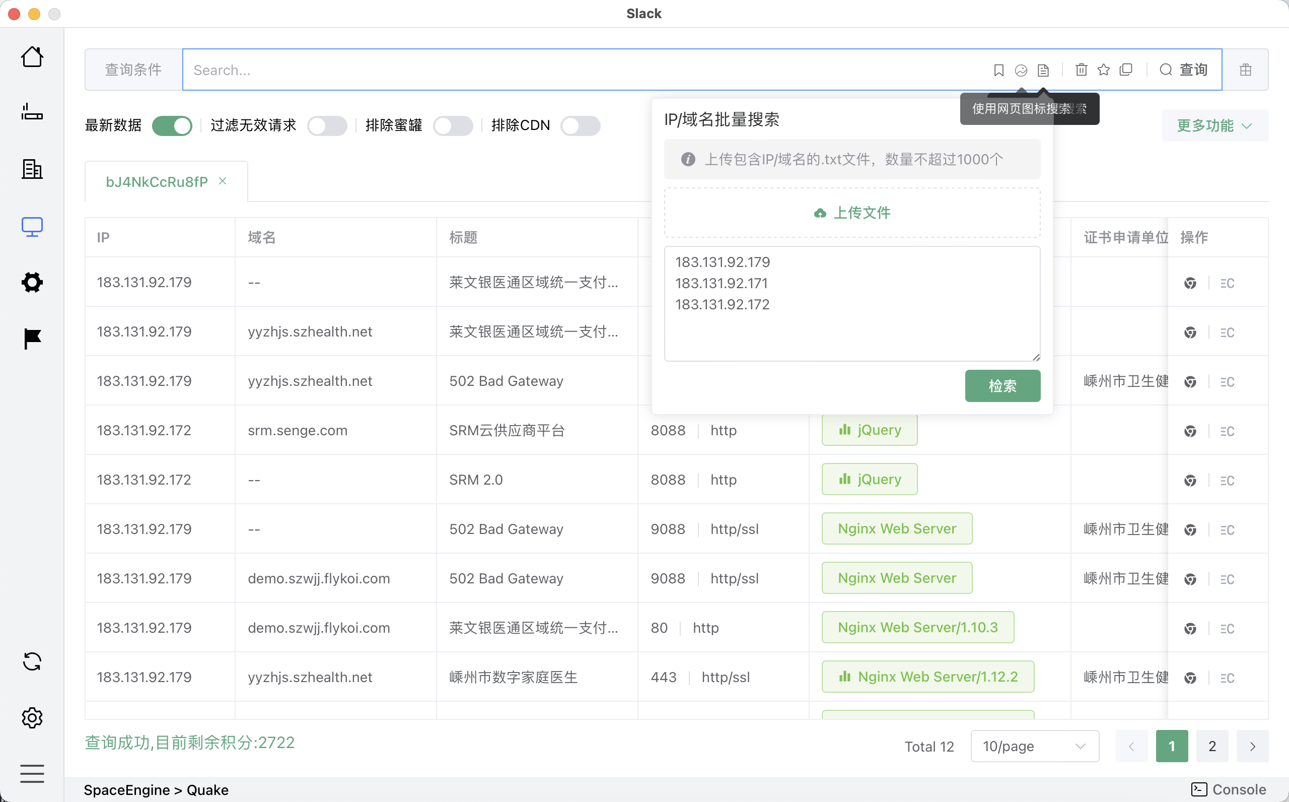Open settings gear at sidebar bottom

[x=32, y=718]
